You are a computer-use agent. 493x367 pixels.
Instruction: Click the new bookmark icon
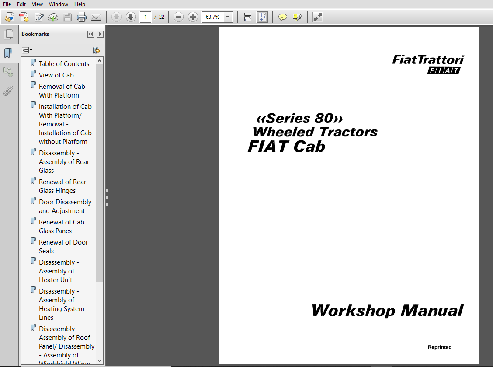click(97, 50)
